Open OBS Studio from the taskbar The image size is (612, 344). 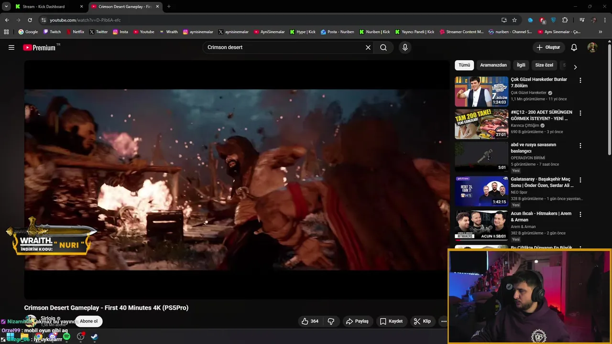click(x=80, y=337)
